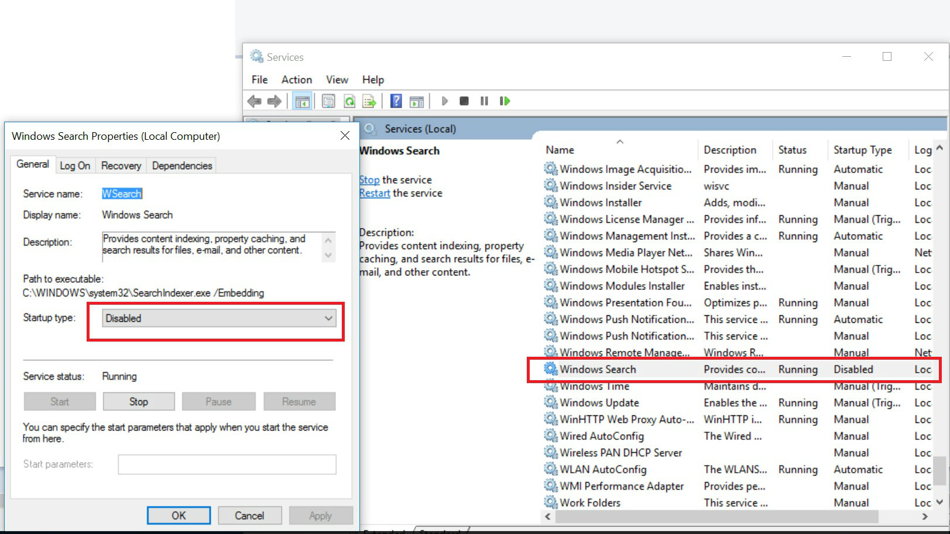Click the services list vertical scroll down arrow

point(939,502)
